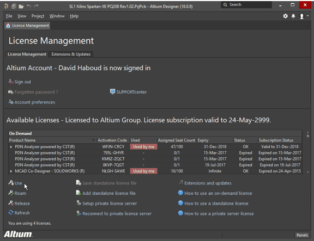This screenshot has height=241, width=314.
Task: Open Extensions and updates link
Action: (x=208, y=183)
